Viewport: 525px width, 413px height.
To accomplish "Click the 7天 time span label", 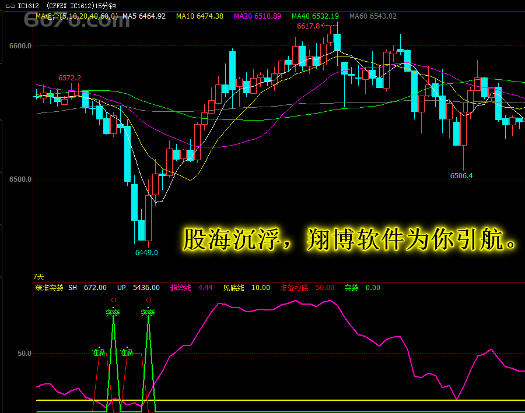I will (38, 277).
